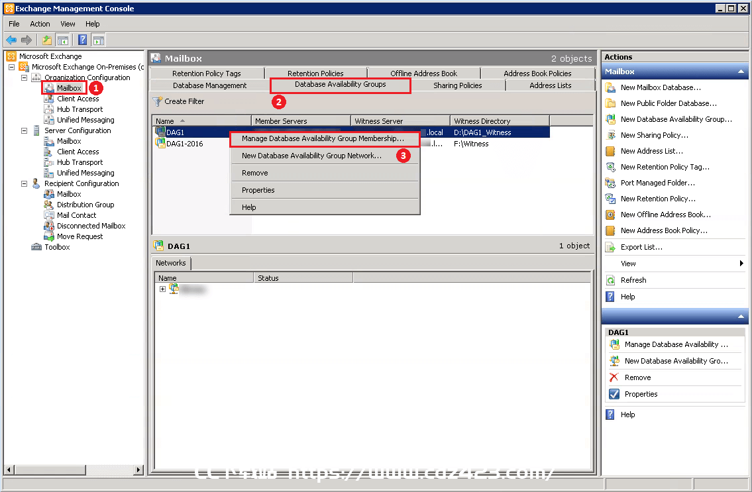
Task: Click Port Managed Folder icon
Action: tap(610, 183)
